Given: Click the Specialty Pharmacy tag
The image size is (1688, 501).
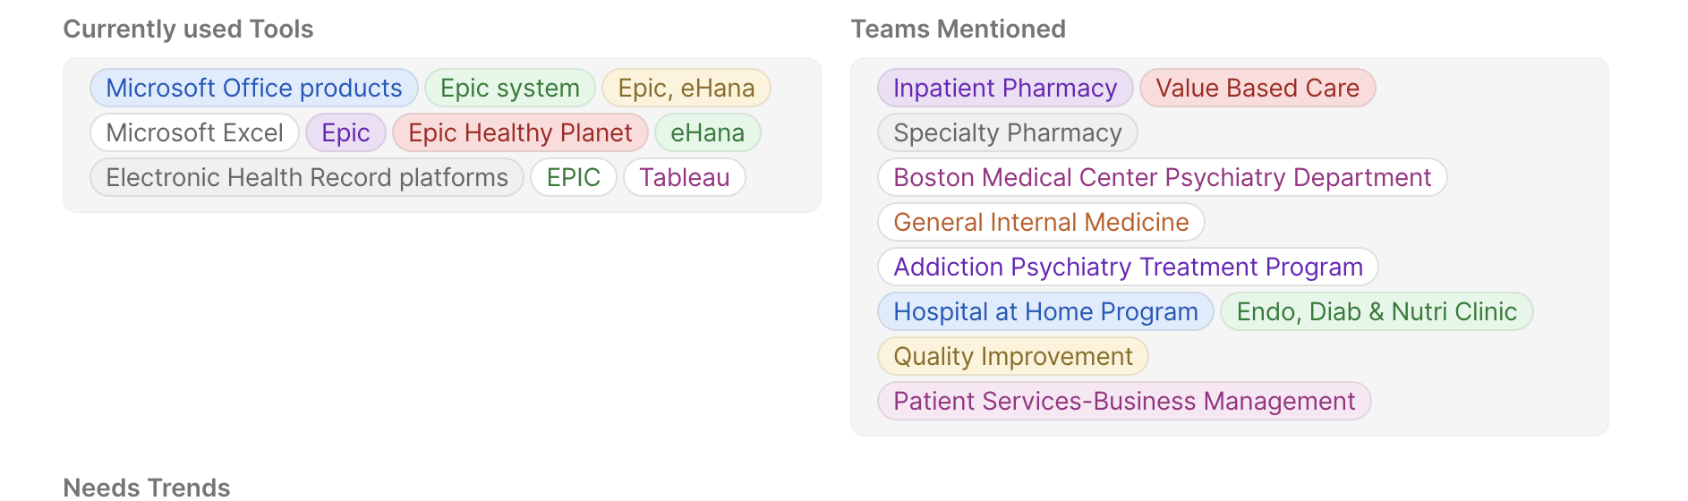Looking at the screenshot, I should 1008,132.
